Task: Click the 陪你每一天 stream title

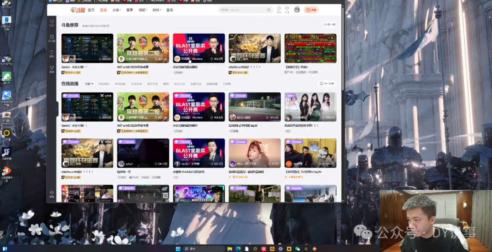Action: 123,172
